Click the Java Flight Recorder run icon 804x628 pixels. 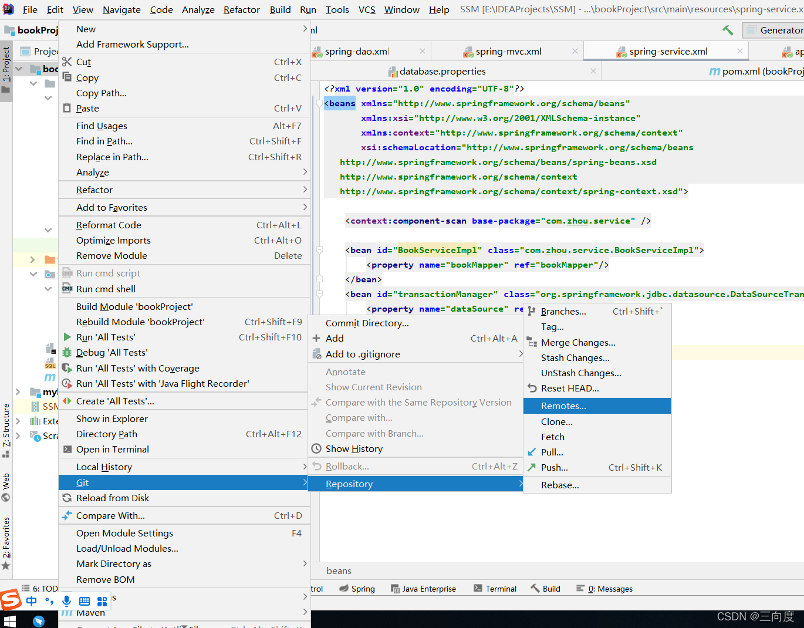coord(67,383)
